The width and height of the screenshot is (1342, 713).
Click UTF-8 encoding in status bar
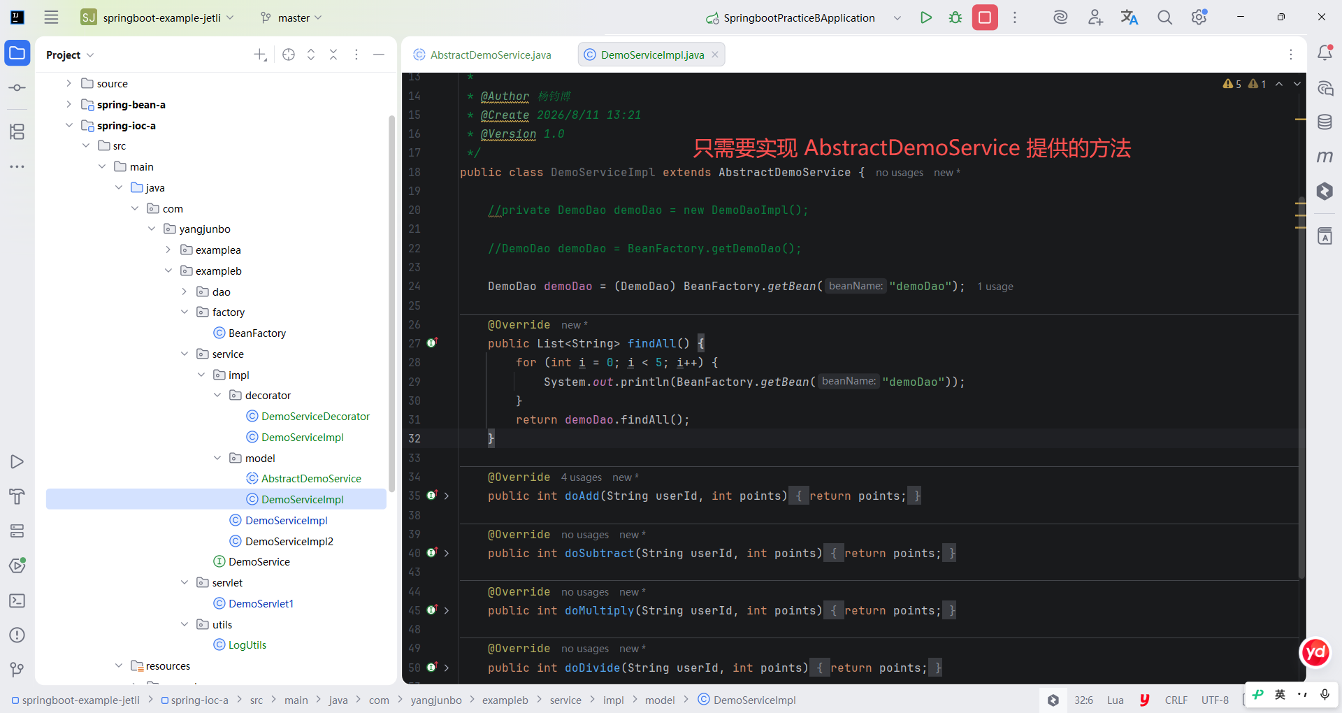(x=1215, y=700)
